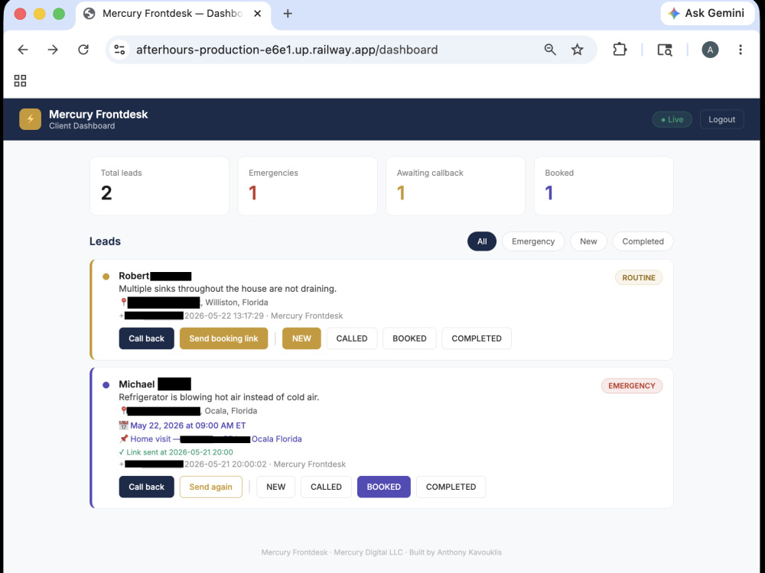Call back Michael's lead
Screen dimensions: 765x573
point(146,487)
